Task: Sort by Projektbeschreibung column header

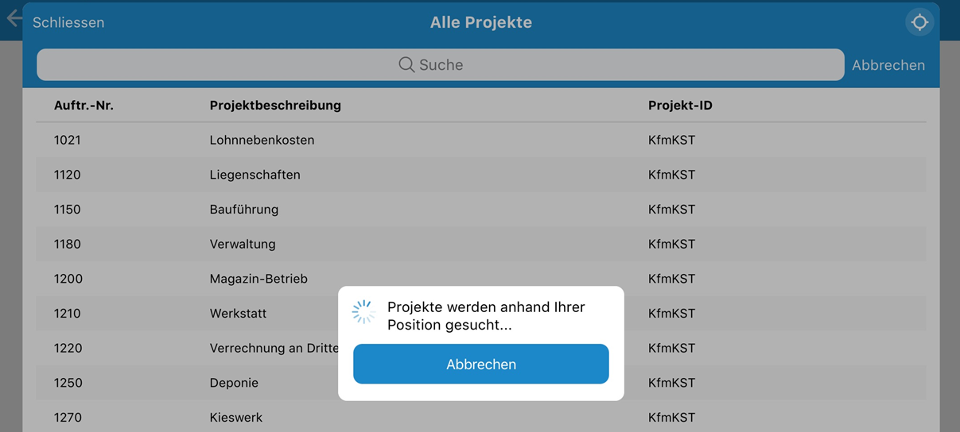Action: (x=275, y=105)
